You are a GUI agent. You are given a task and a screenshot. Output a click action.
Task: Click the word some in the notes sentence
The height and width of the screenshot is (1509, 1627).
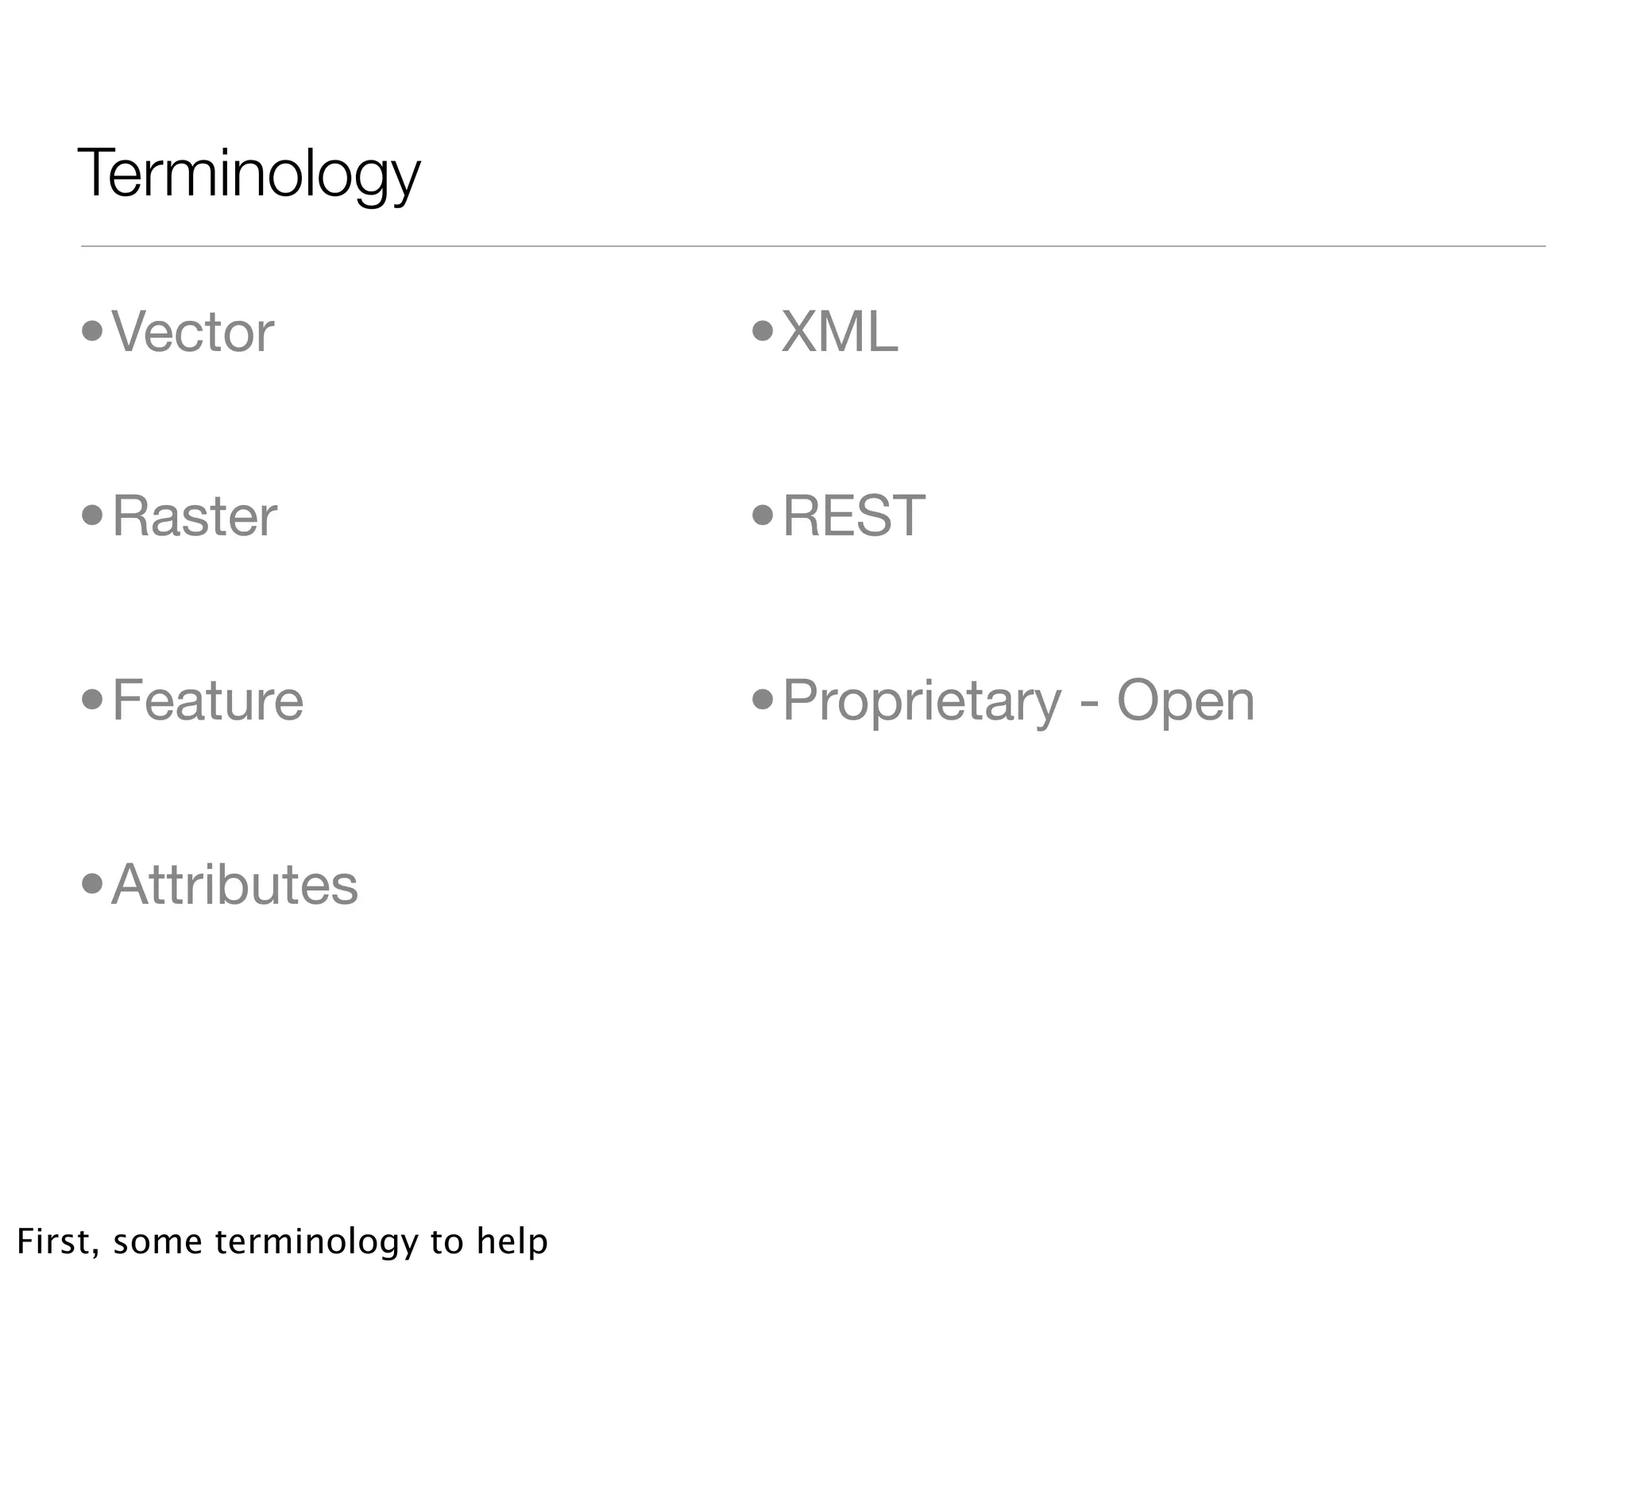tap(157, 1242)
